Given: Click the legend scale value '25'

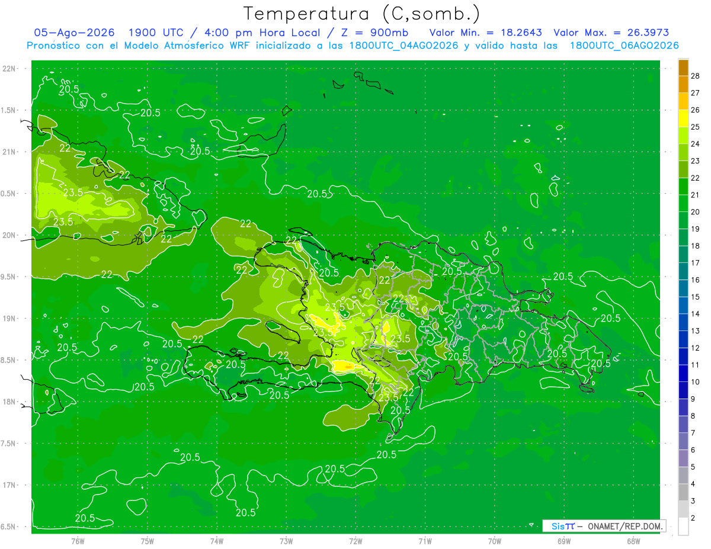Looking at the screenshot, I should 696,127.
